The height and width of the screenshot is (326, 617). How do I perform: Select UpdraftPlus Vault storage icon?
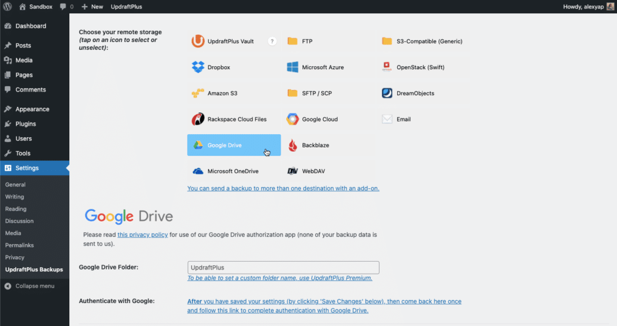[x=198, y=42]
